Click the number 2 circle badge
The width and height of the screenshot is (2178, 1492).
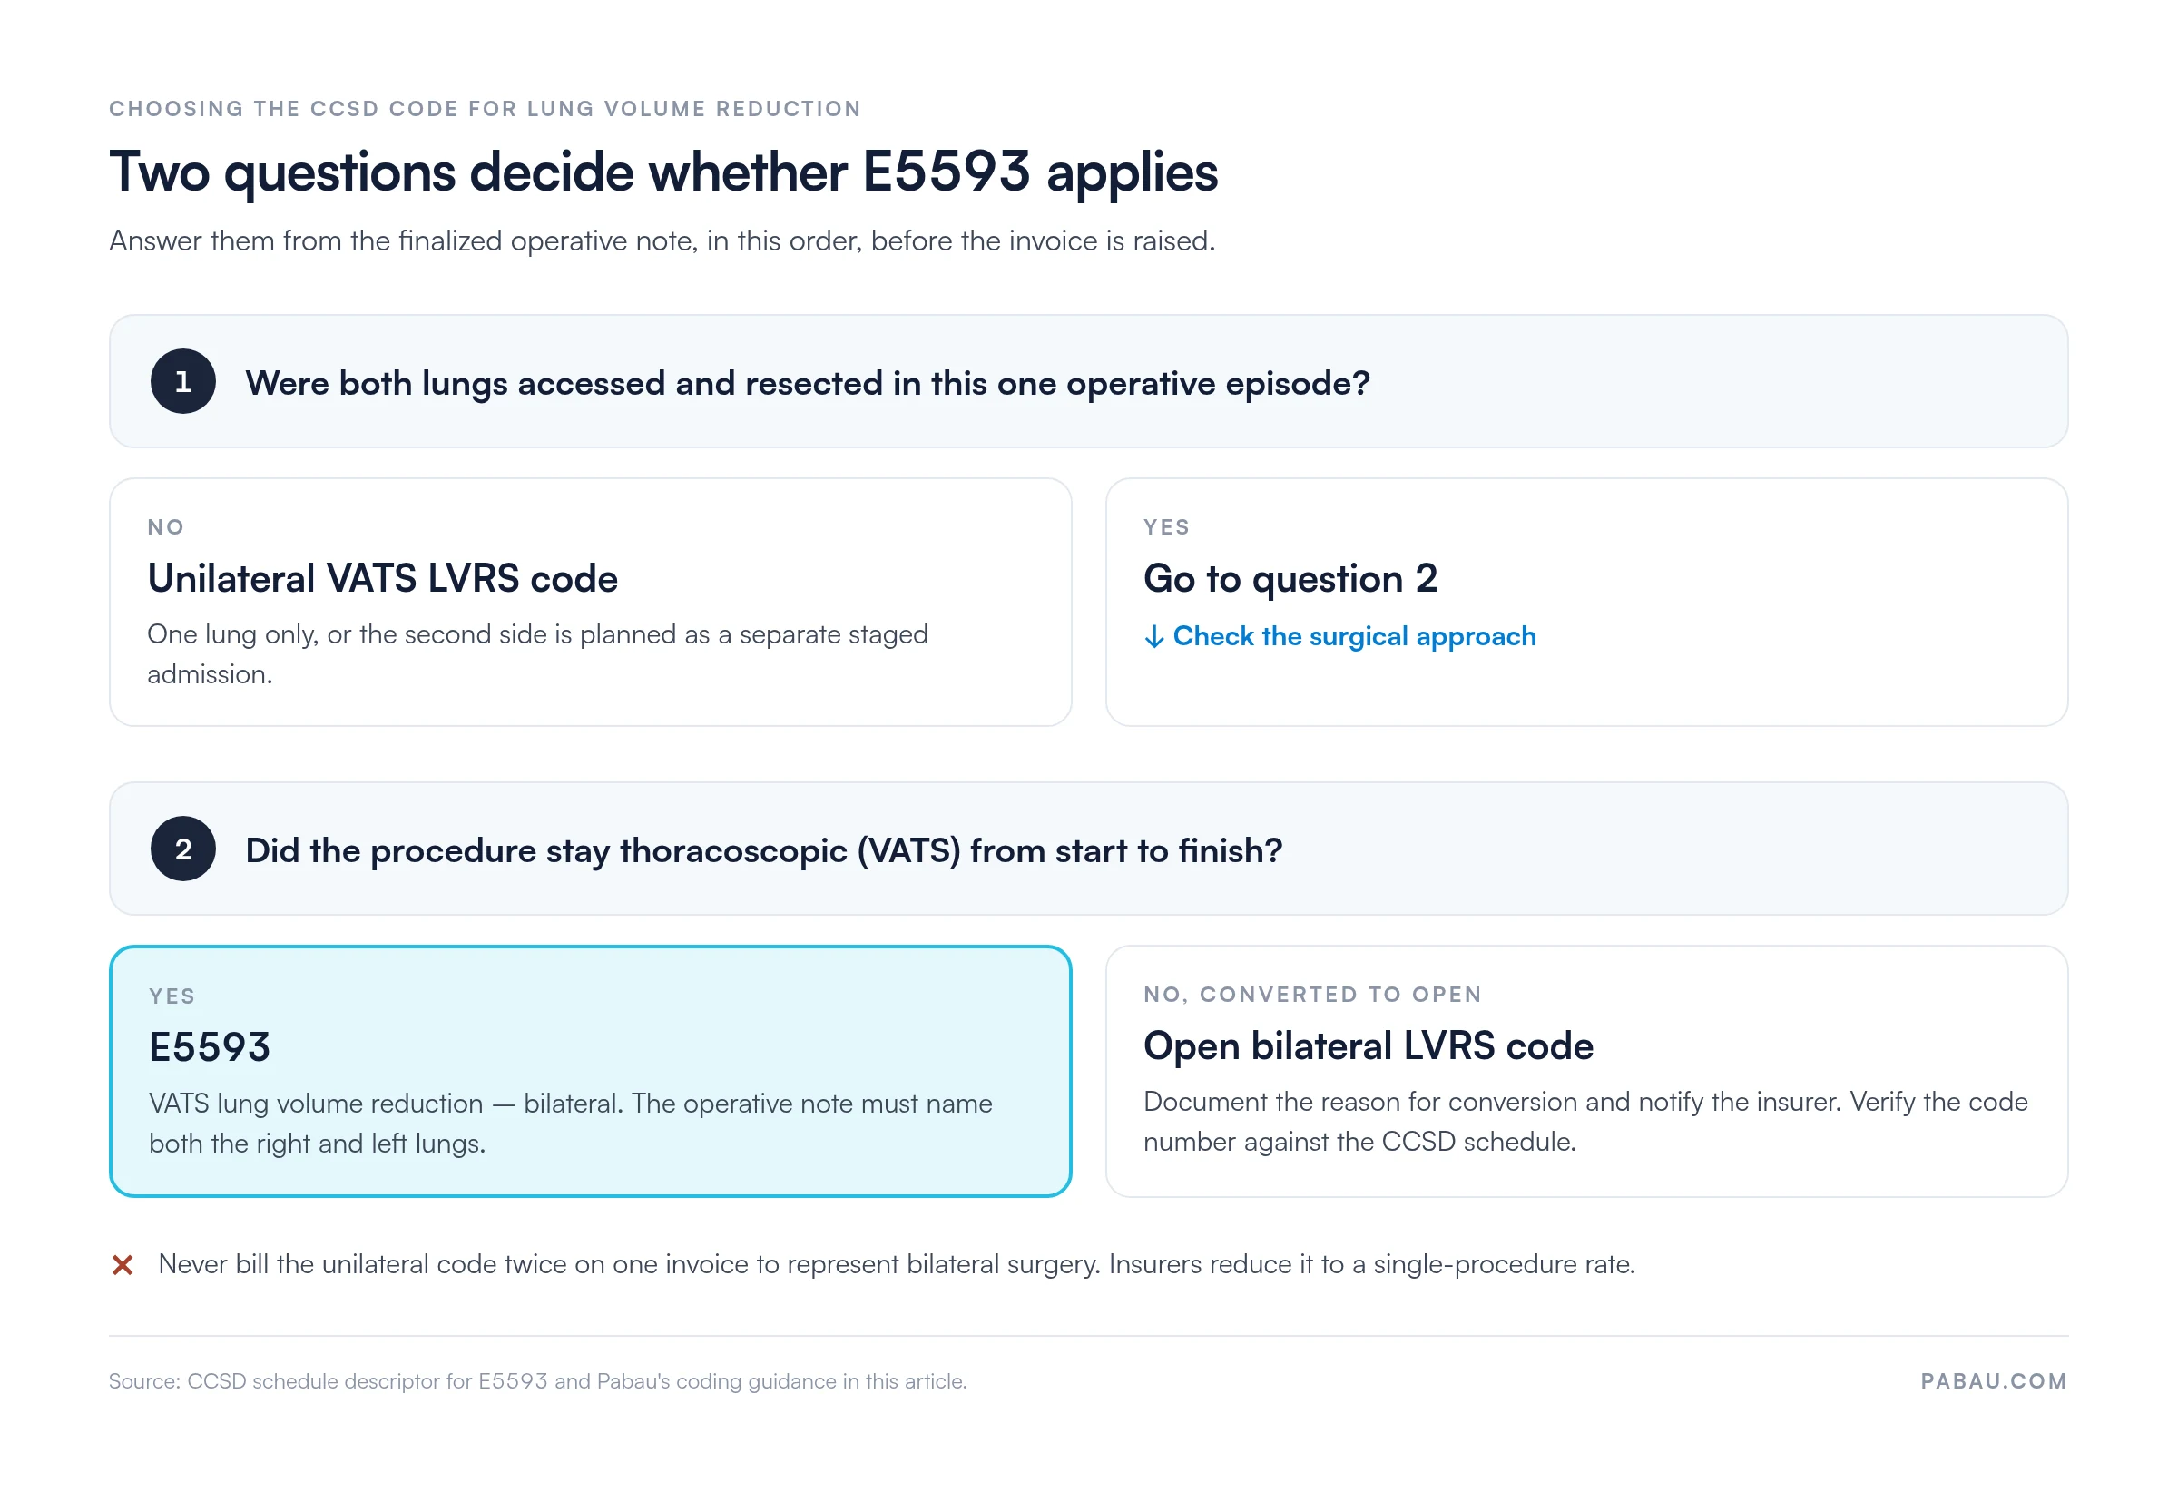point(182,849)
